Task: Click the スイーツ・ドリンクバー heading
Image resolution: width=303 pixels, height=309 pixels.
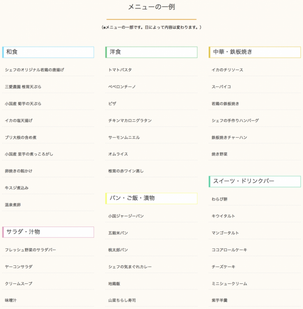Action: point(243,181)
